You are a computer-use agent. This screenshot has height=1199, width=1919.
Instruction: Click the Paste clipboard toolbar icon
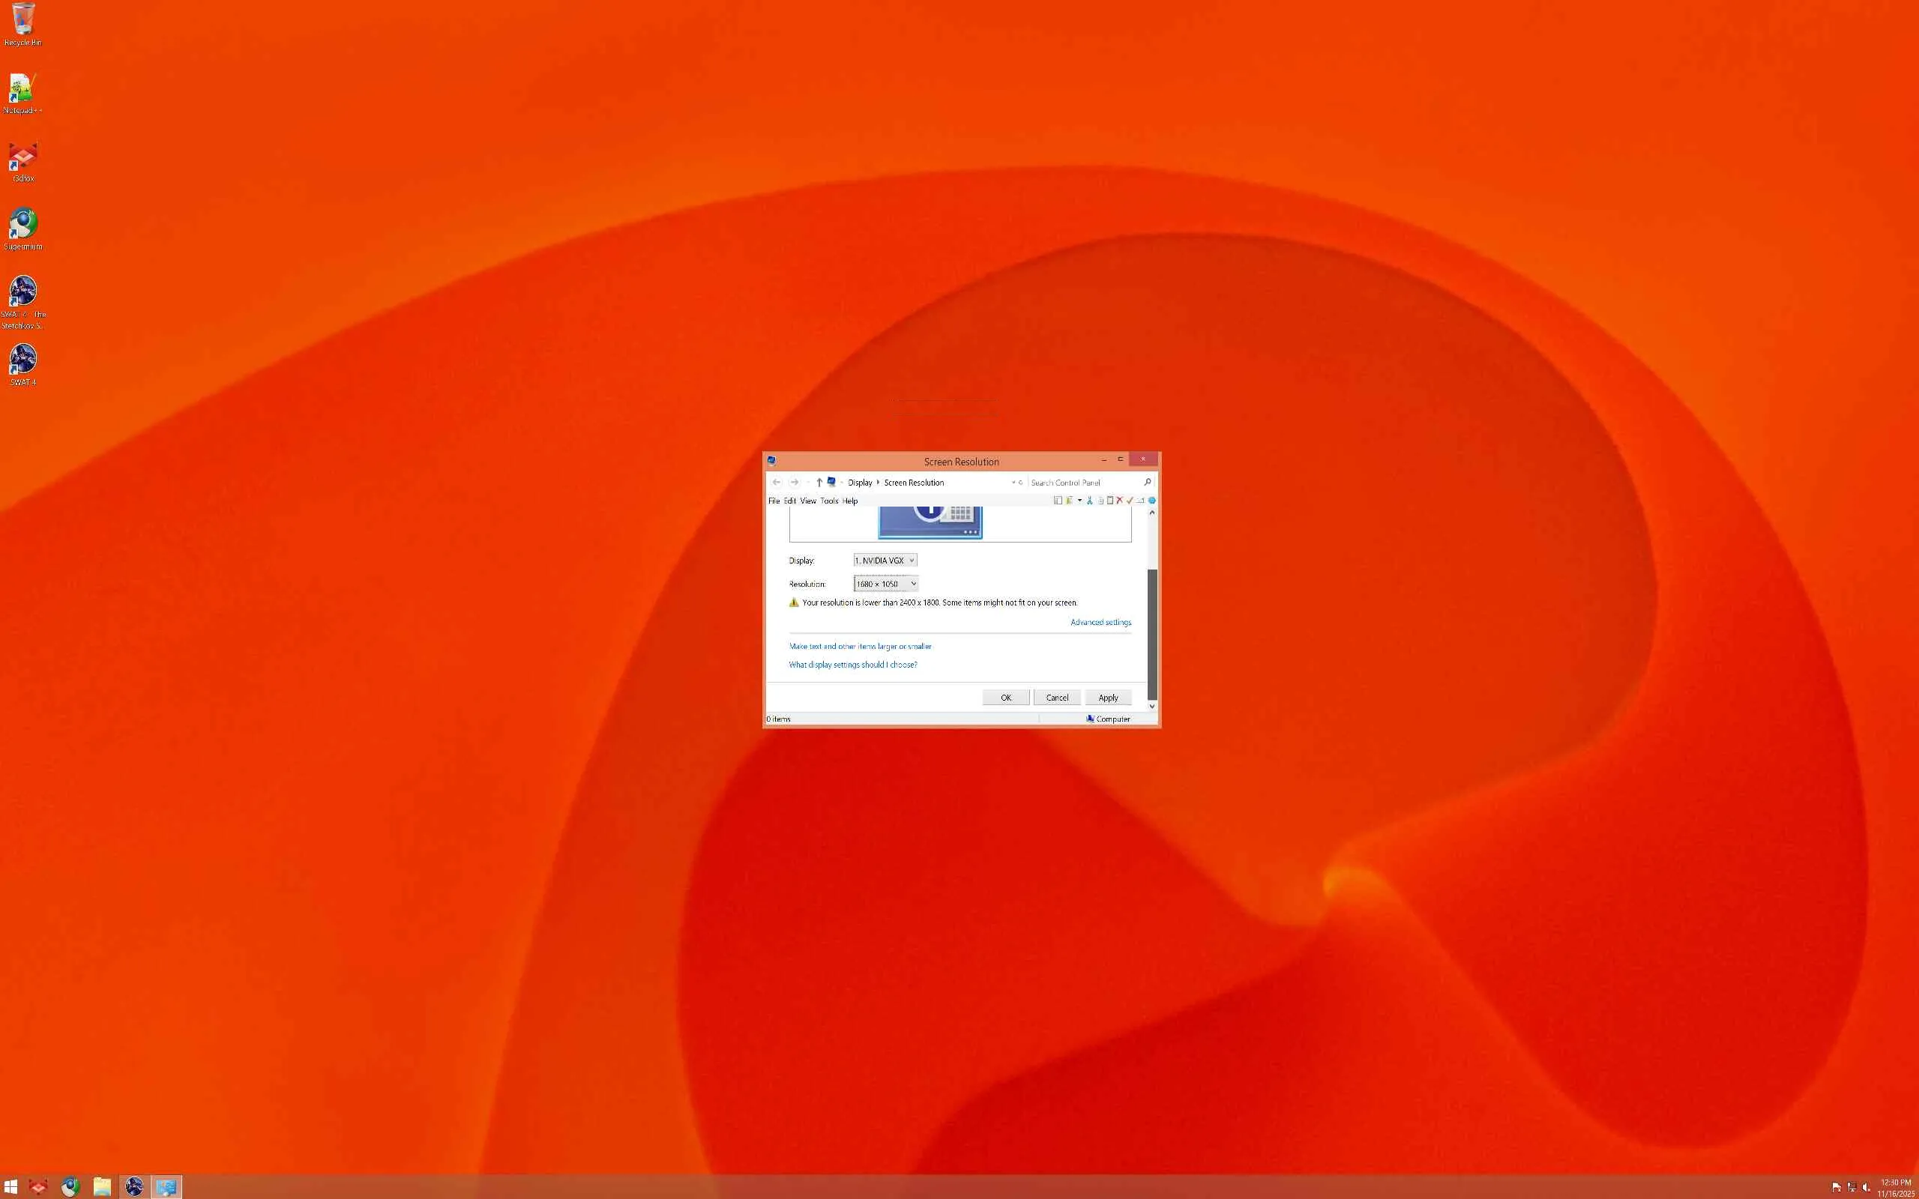pyautogui.click(x=1110, y=501)
